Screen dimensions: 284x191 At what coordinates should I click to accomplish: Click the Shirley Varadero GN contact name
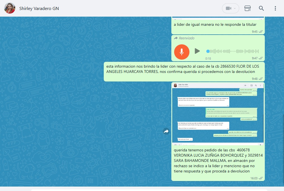(39, 8)
